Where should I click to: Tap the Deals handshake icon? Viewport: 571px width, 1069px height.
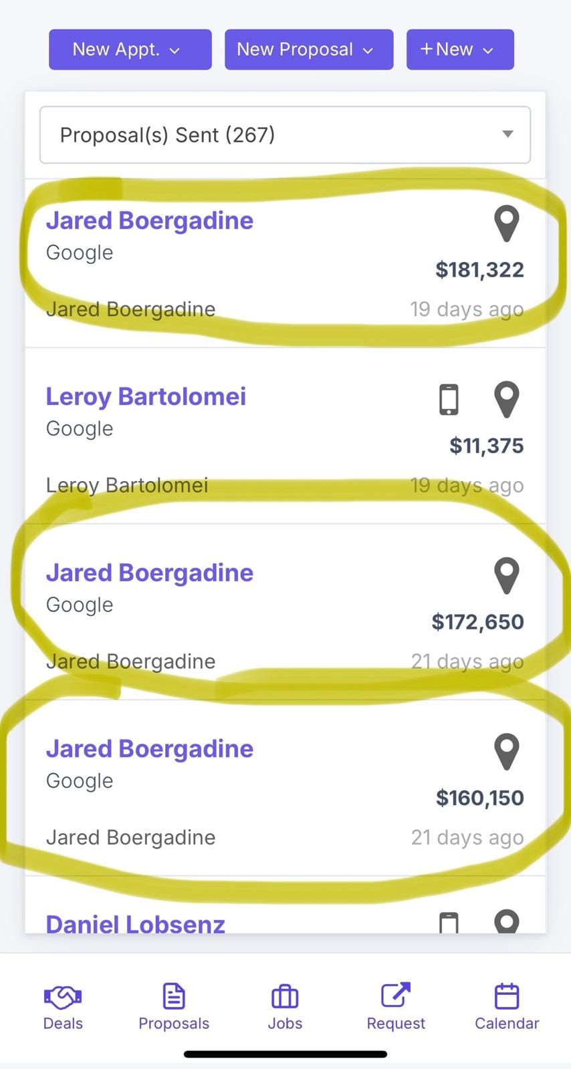pos(63,997)
